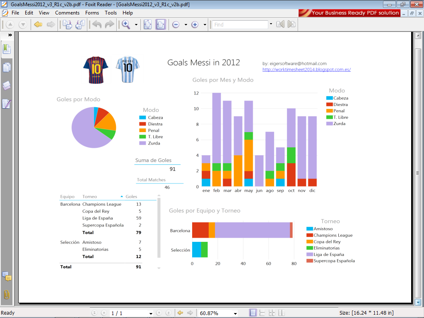Activate the Fit Width view icon
The height and width of the screenshot is (318, 424).
pyautogui.click(x=160, y=24)
